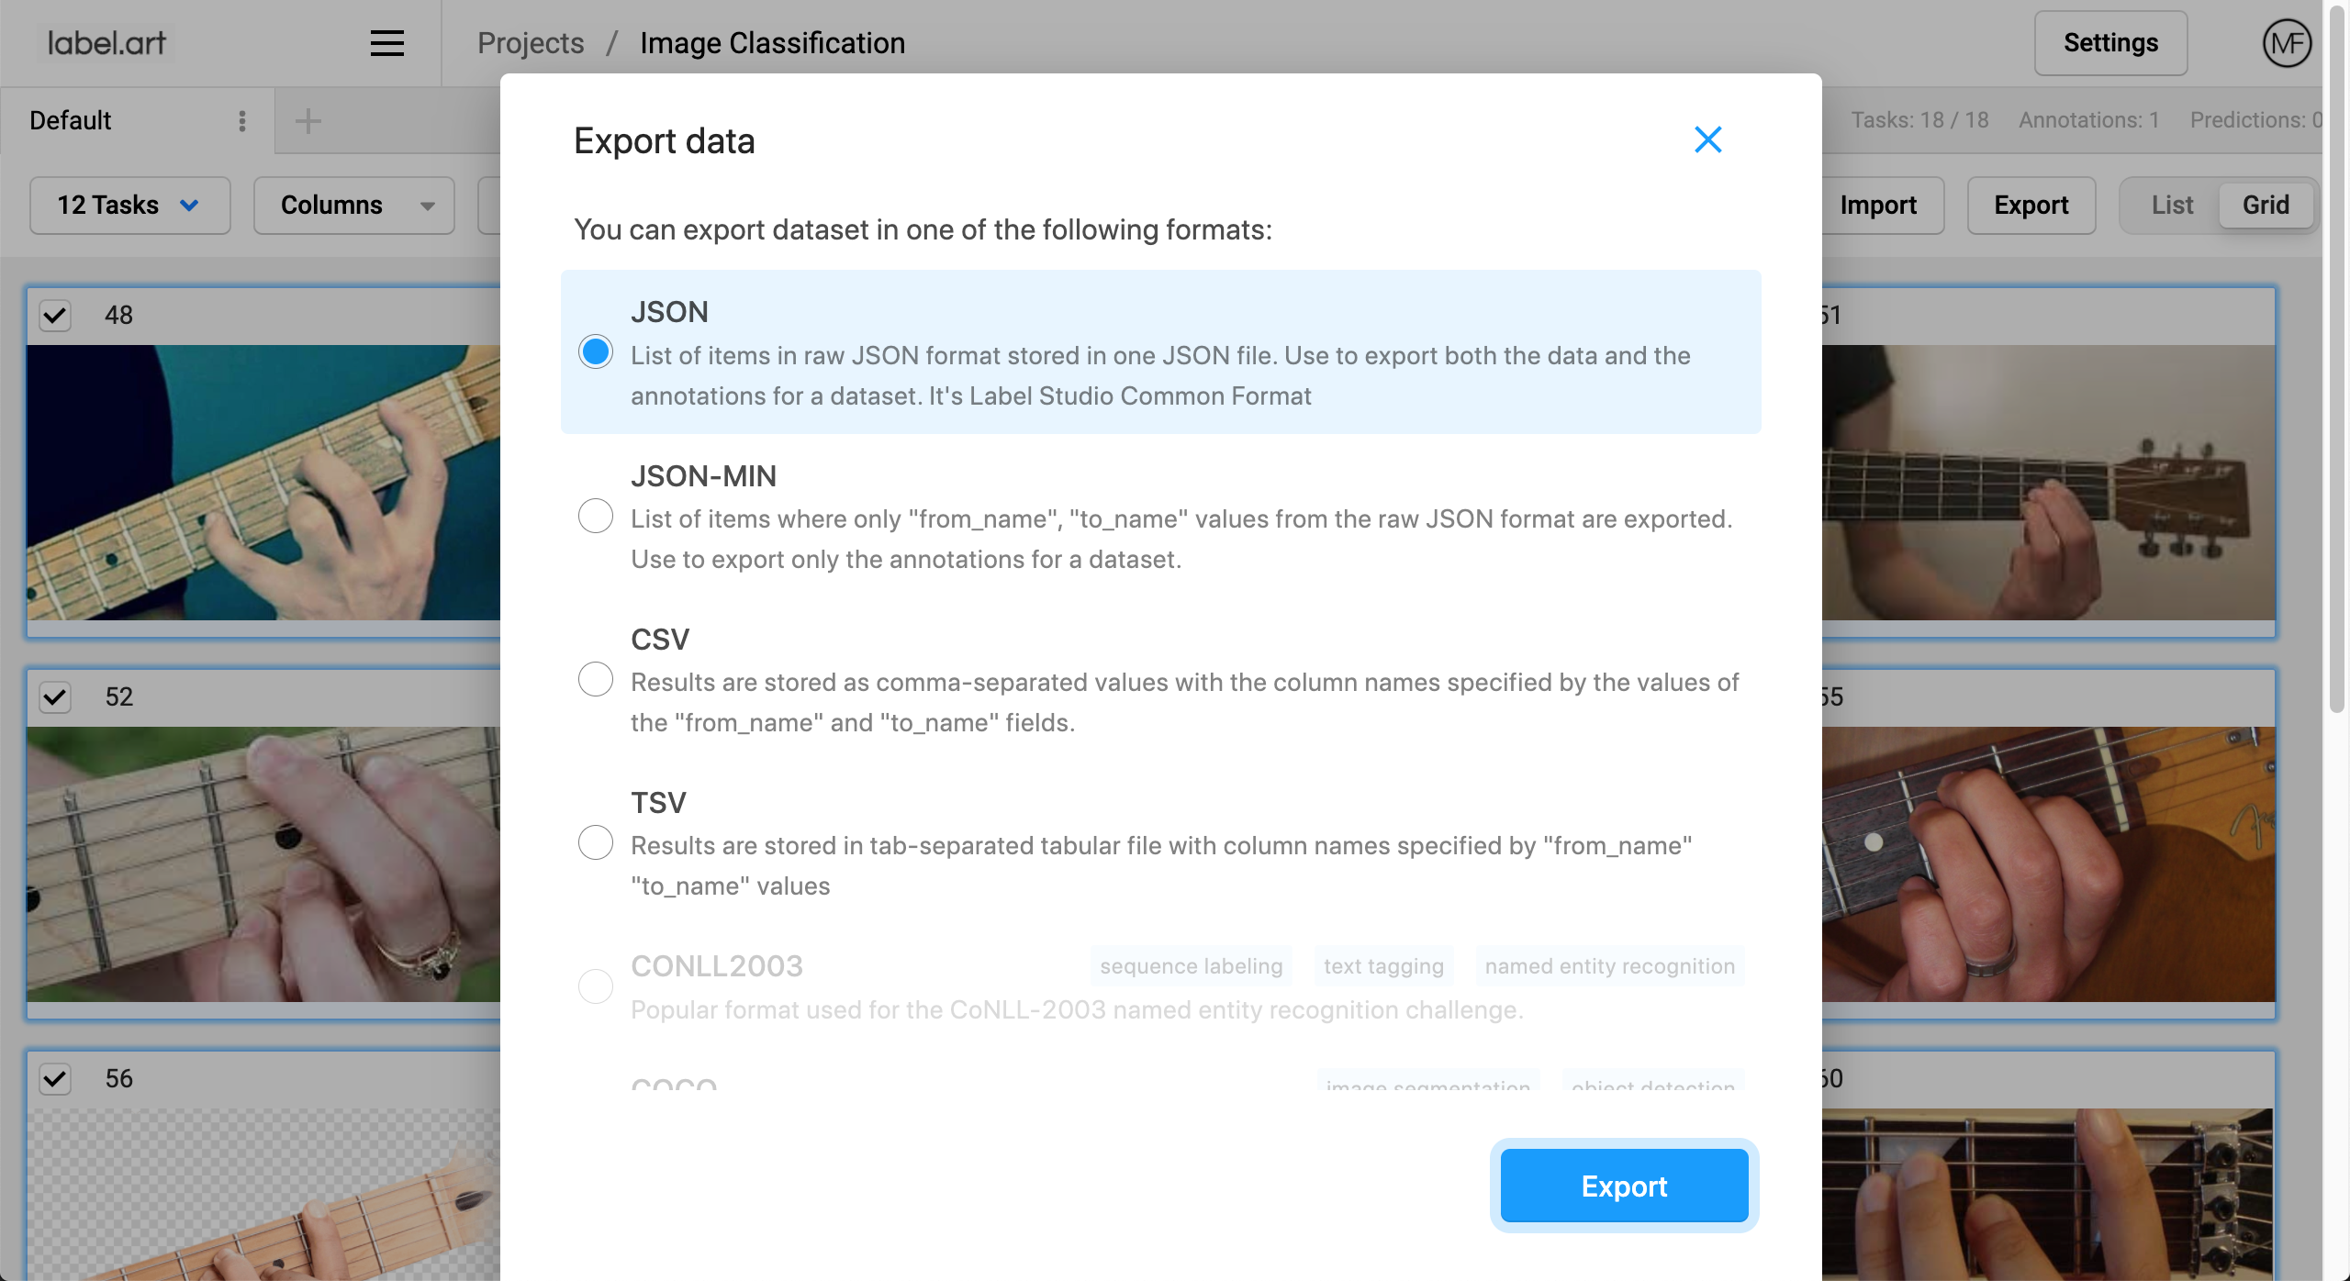Toggle the checkbox for task 52
This screenshot has height=1281, width=2350.
(55, 697)
